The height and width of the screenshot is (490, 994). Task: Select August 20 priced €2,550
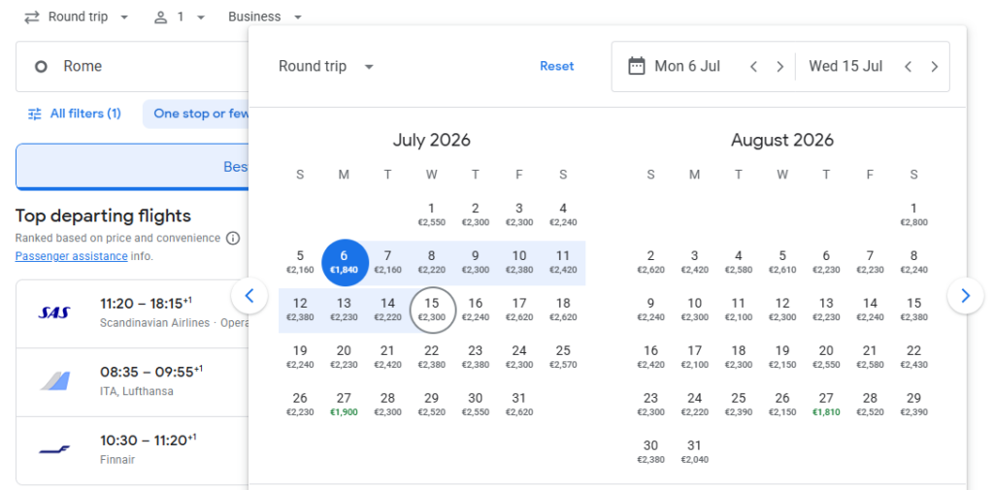click(x=826, y=357)
